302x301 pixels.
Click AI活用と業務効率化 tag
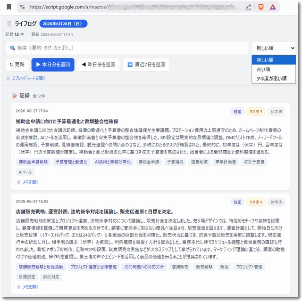[x=113, y=162]
